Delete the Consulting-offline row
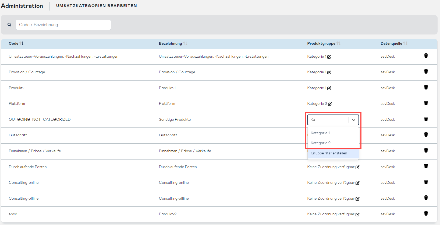 [x=426, y=198]
